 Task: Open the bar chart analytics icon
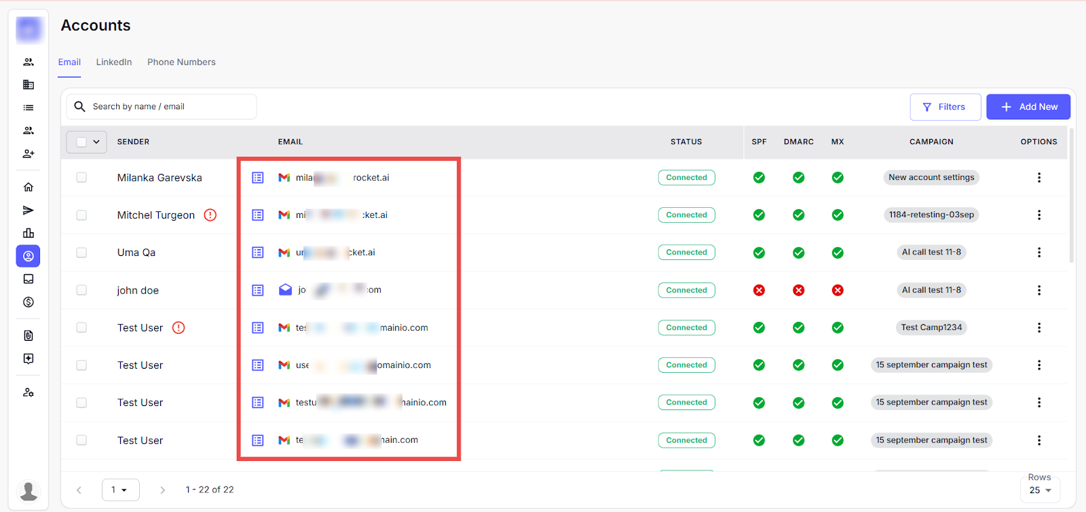(29, 233)
